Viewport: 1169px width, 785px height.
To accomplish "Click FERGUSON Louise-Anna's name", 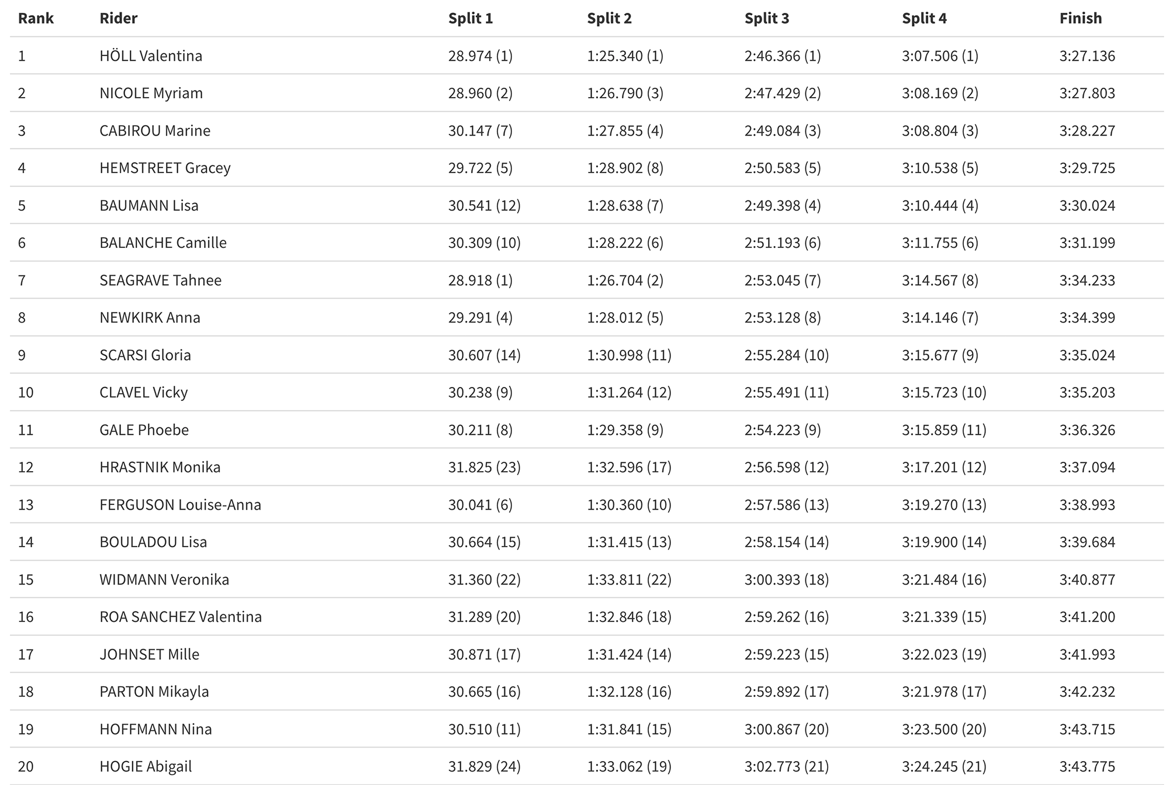I will pos(181,504).
